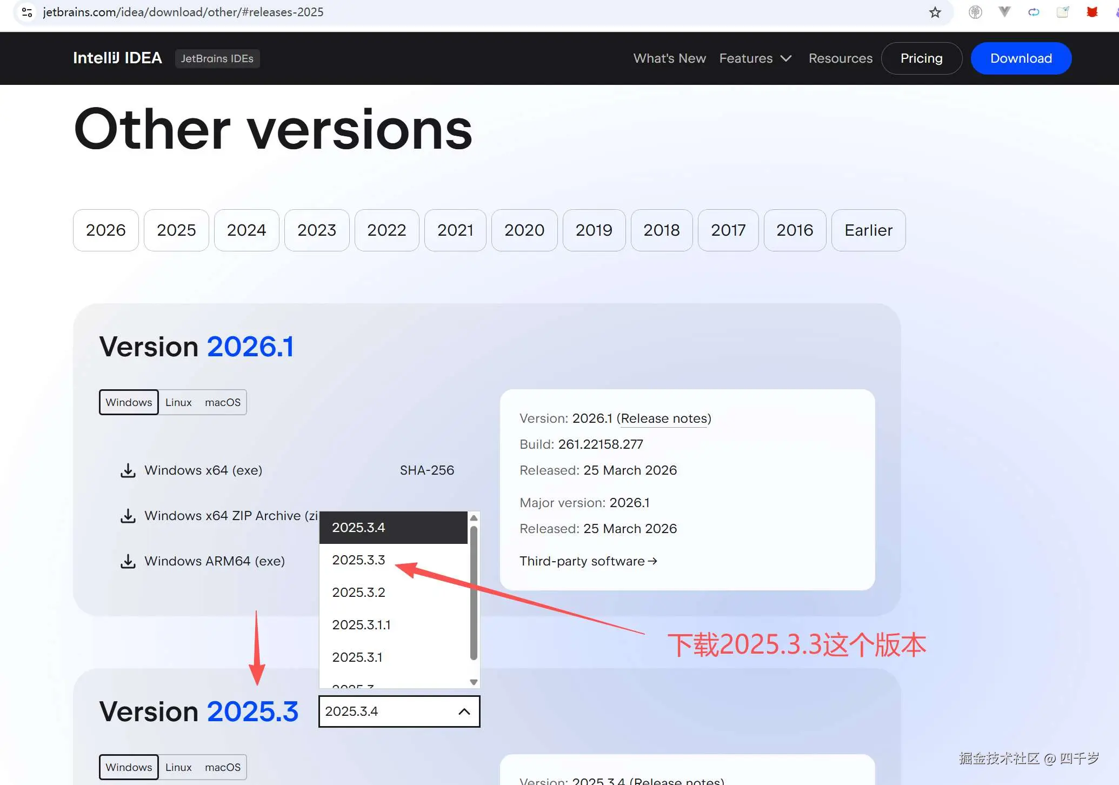Click the IntelliJ IDEA logo

(117, 58)
